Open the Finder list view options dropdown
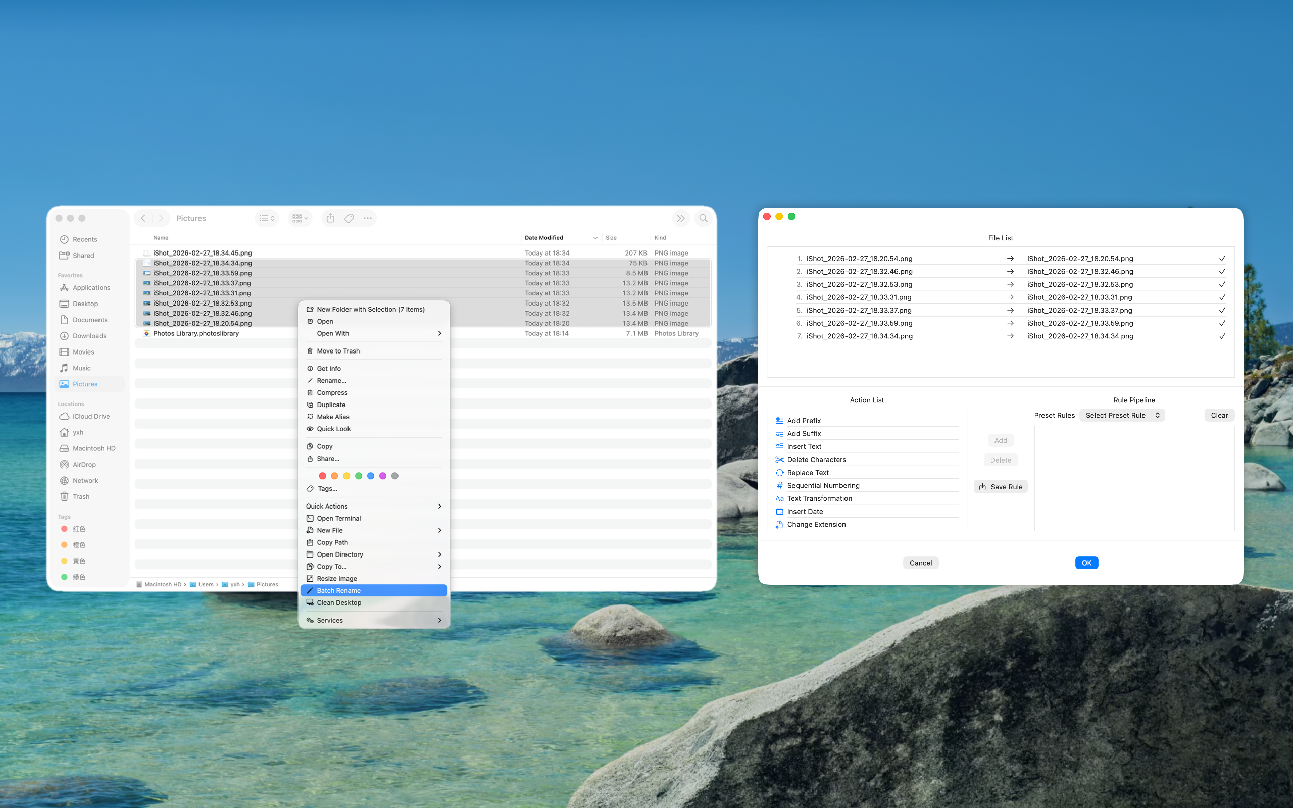The height and width of the screenshot is (808, 1293). tap(267, 218)
